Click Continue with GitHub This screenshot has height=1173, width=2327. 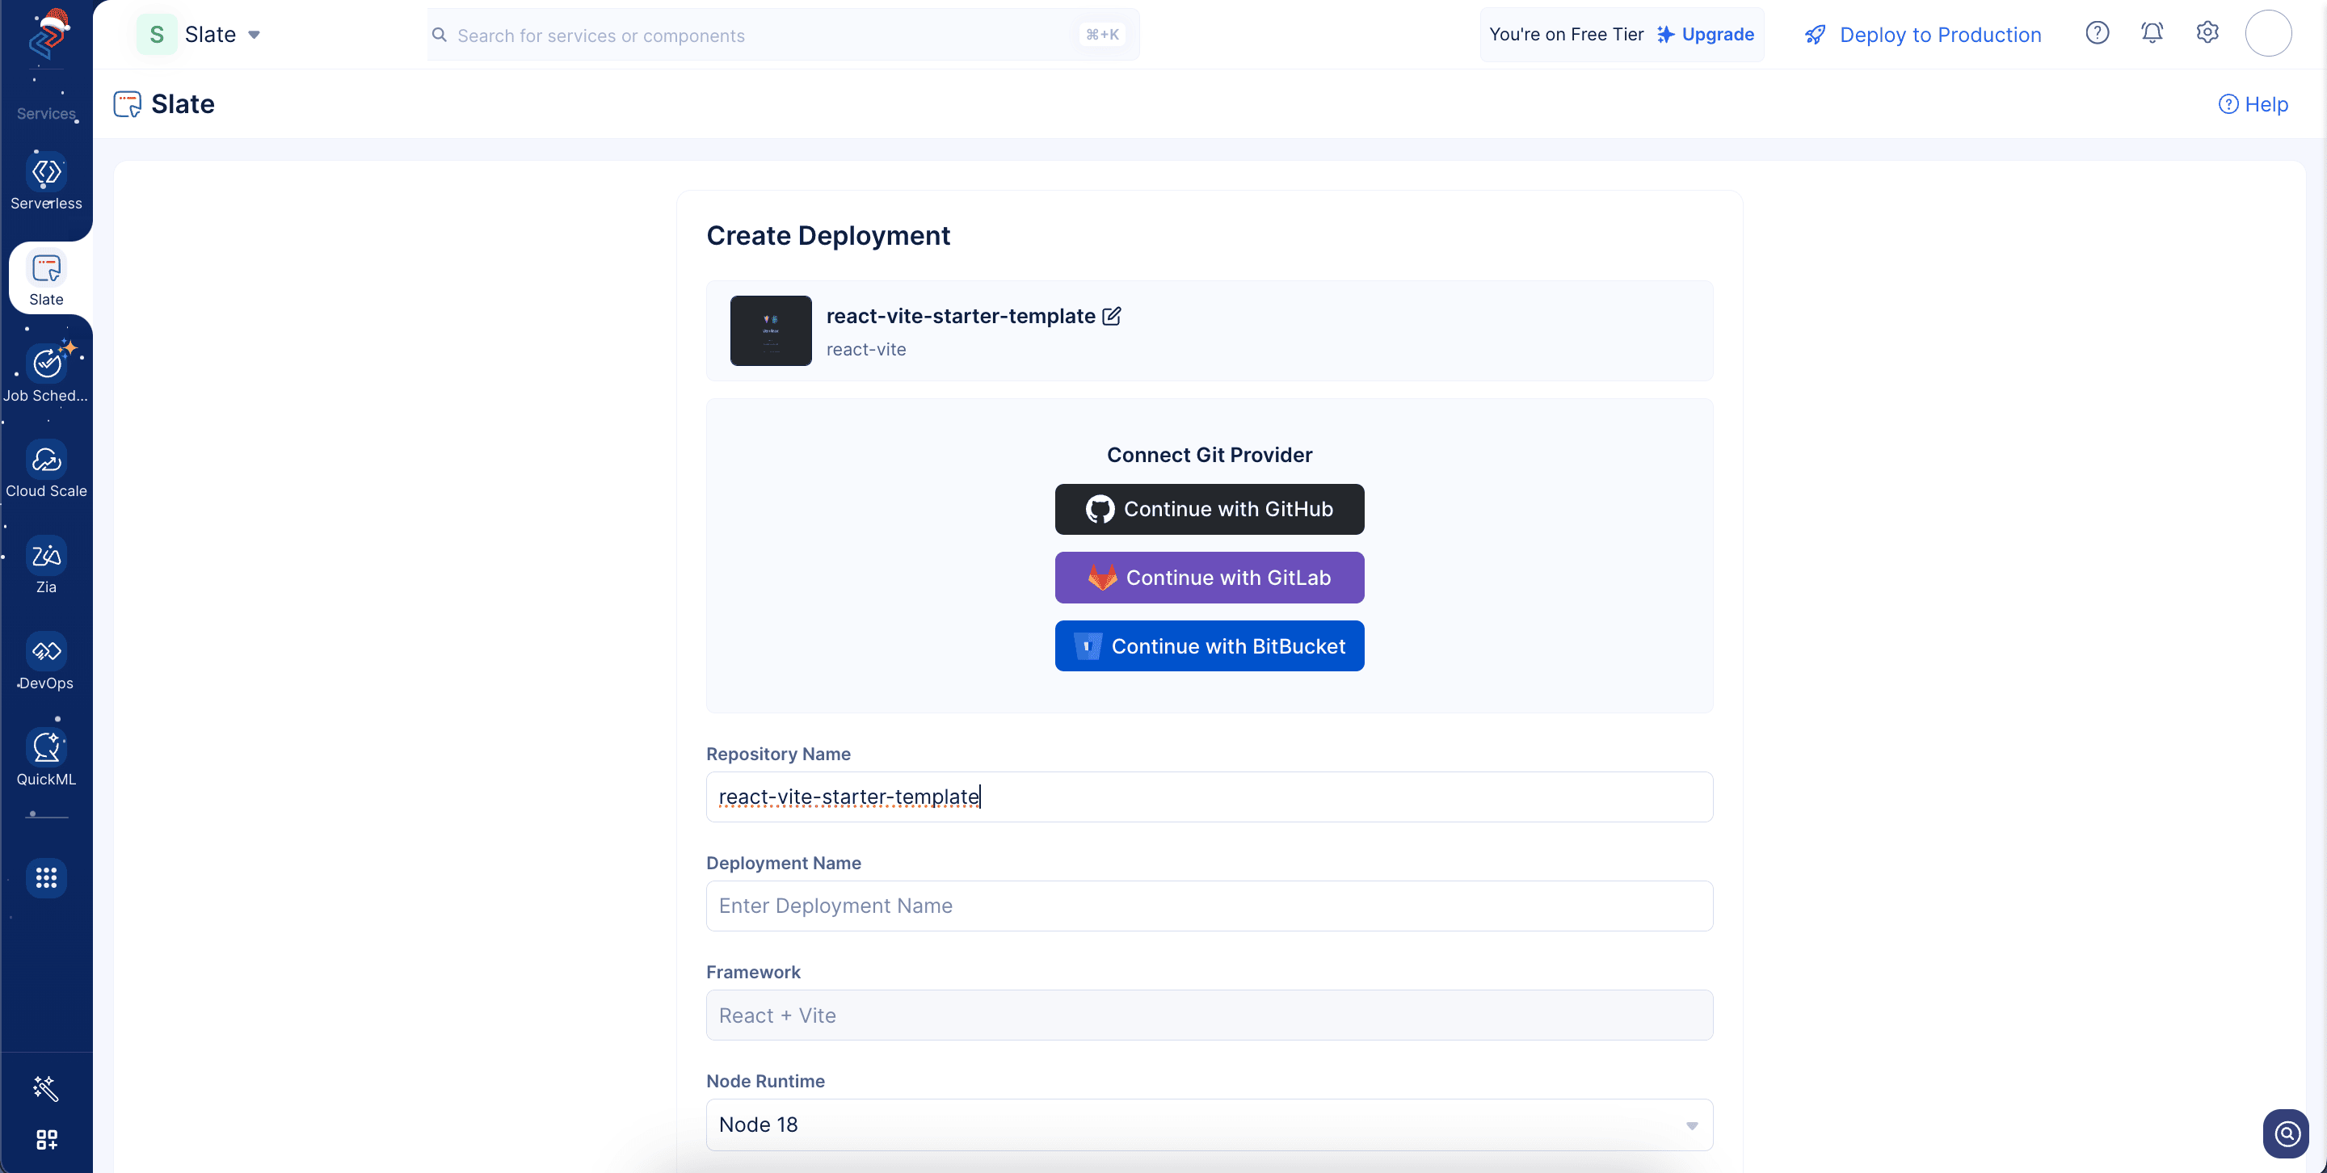[1210, 509]
